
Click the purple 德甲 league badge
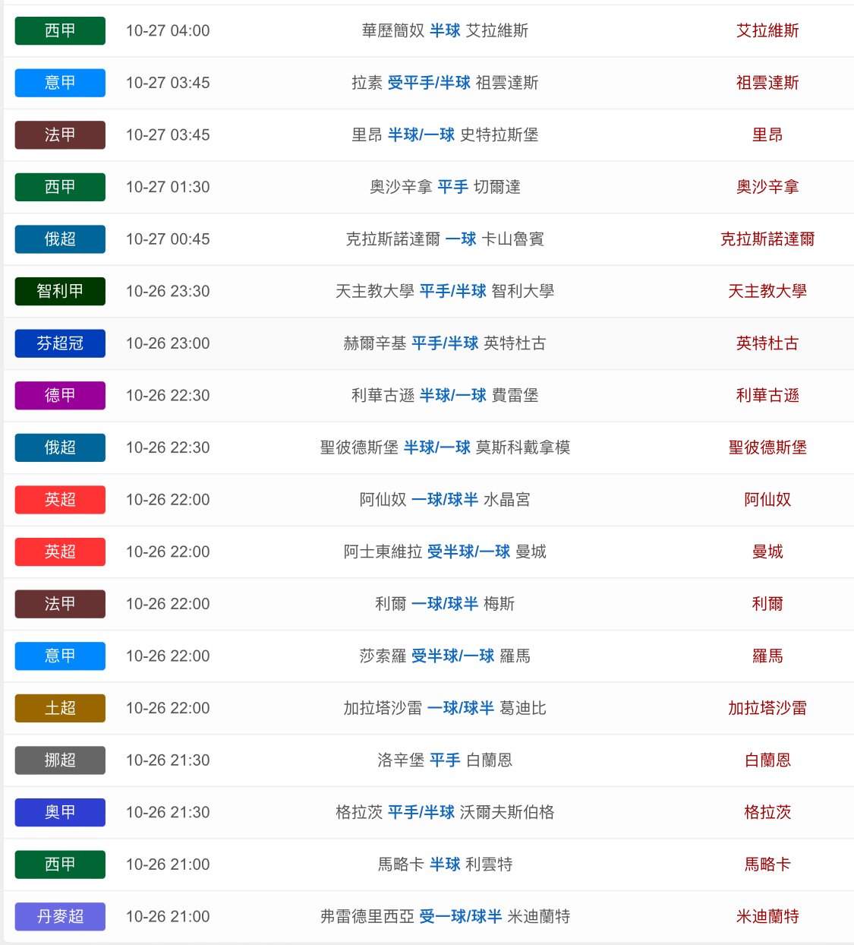(60, 395)
